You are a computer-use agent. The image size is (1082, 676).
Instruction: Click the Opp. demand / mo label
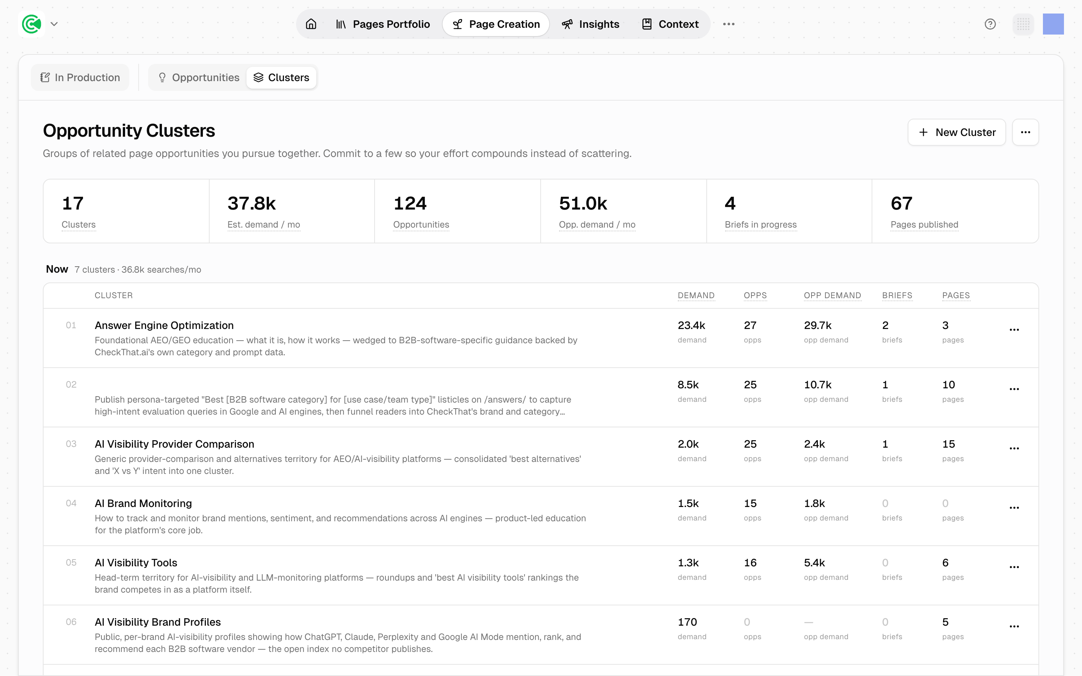pos(597,225)
